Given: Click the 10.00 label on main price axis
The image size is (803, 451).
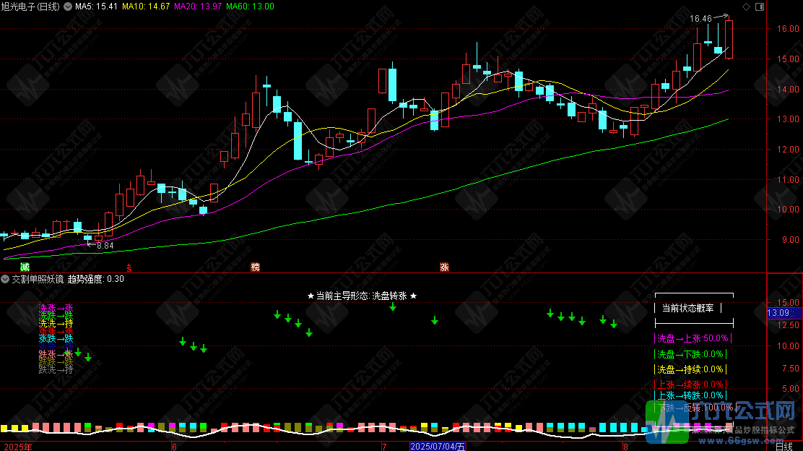Looking at the screenshot, I should click(x=787, y=210).
